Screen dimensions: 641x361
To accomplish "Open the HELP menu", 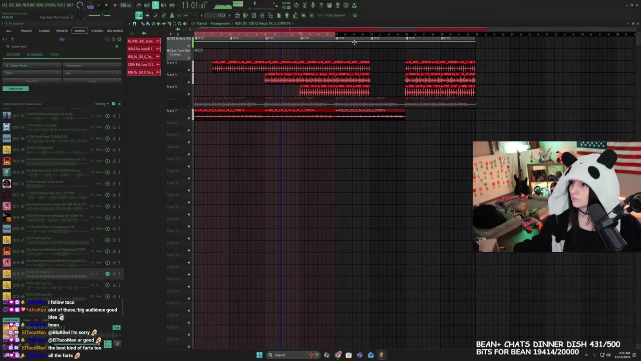I will coord(70,5).
